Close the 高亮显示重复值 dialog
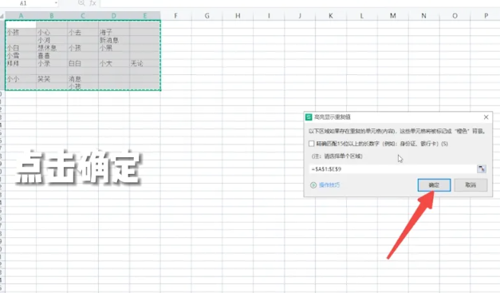This screenshot has width=500, height=293. [486, 117]
